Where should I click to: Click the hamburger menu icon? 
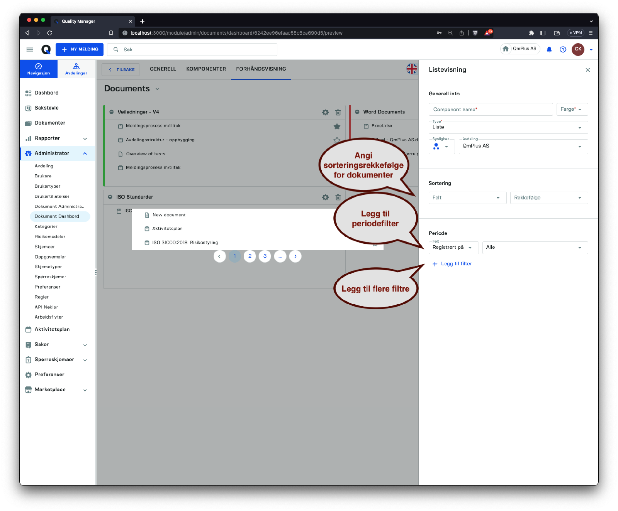pyautogui.click(x=30, y=49)
